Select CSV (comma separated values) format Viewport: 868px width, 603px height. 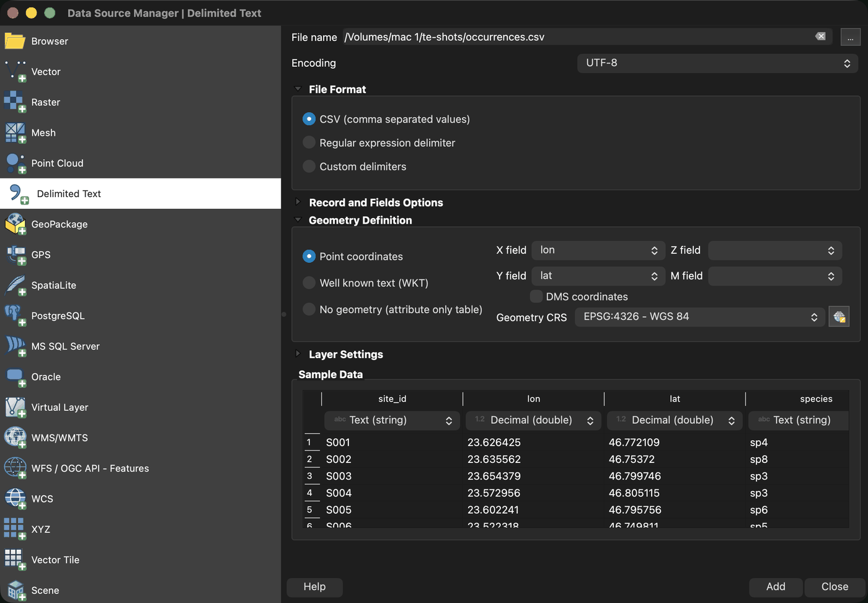[x=309, y=119]
